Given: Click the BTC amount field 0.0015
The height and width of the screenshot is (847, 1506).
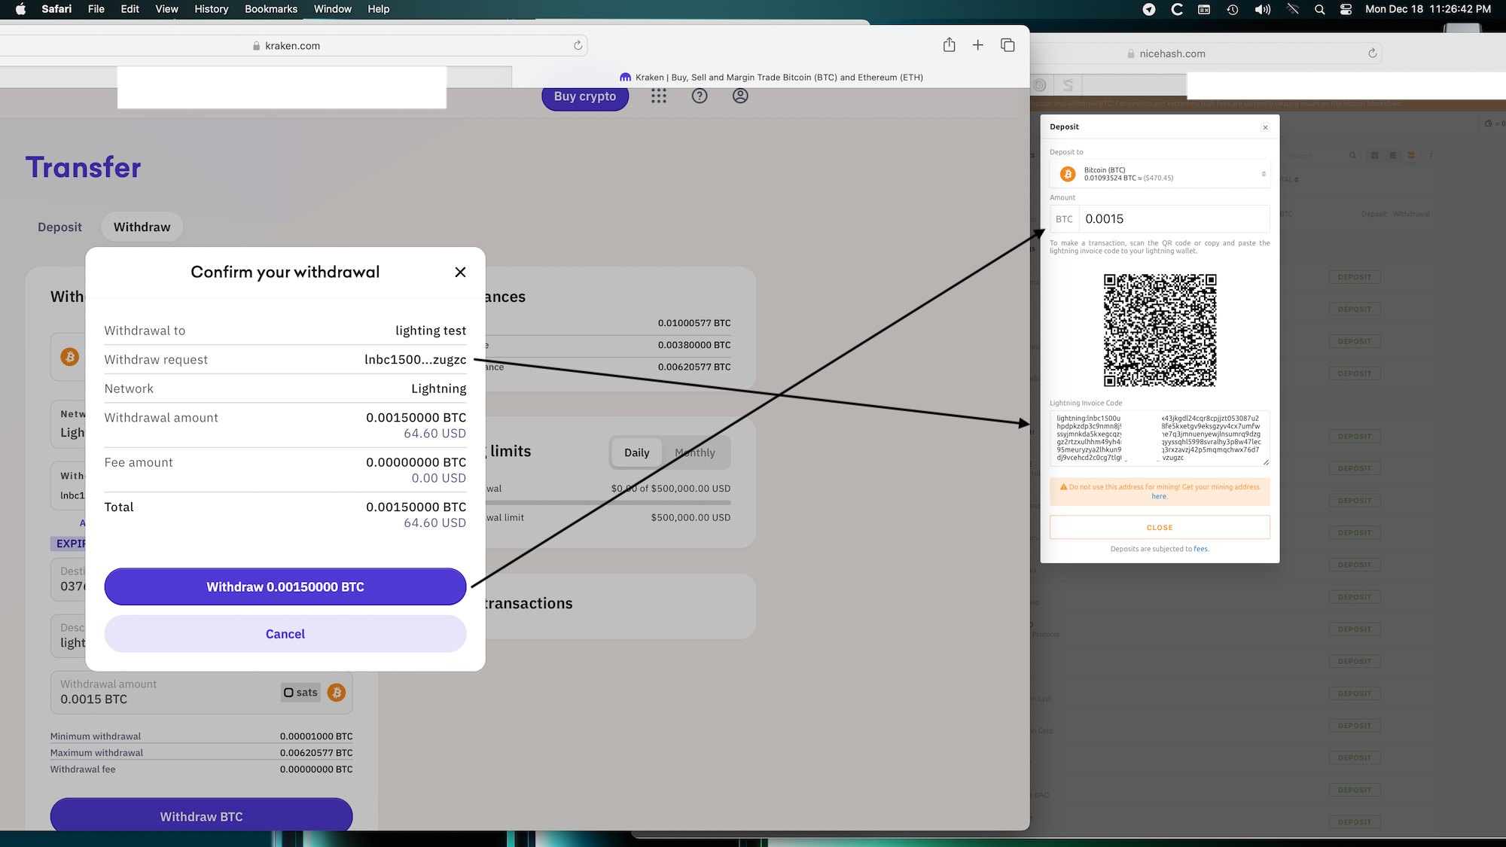Looking at the screenshot, I should coord(1174,219).
